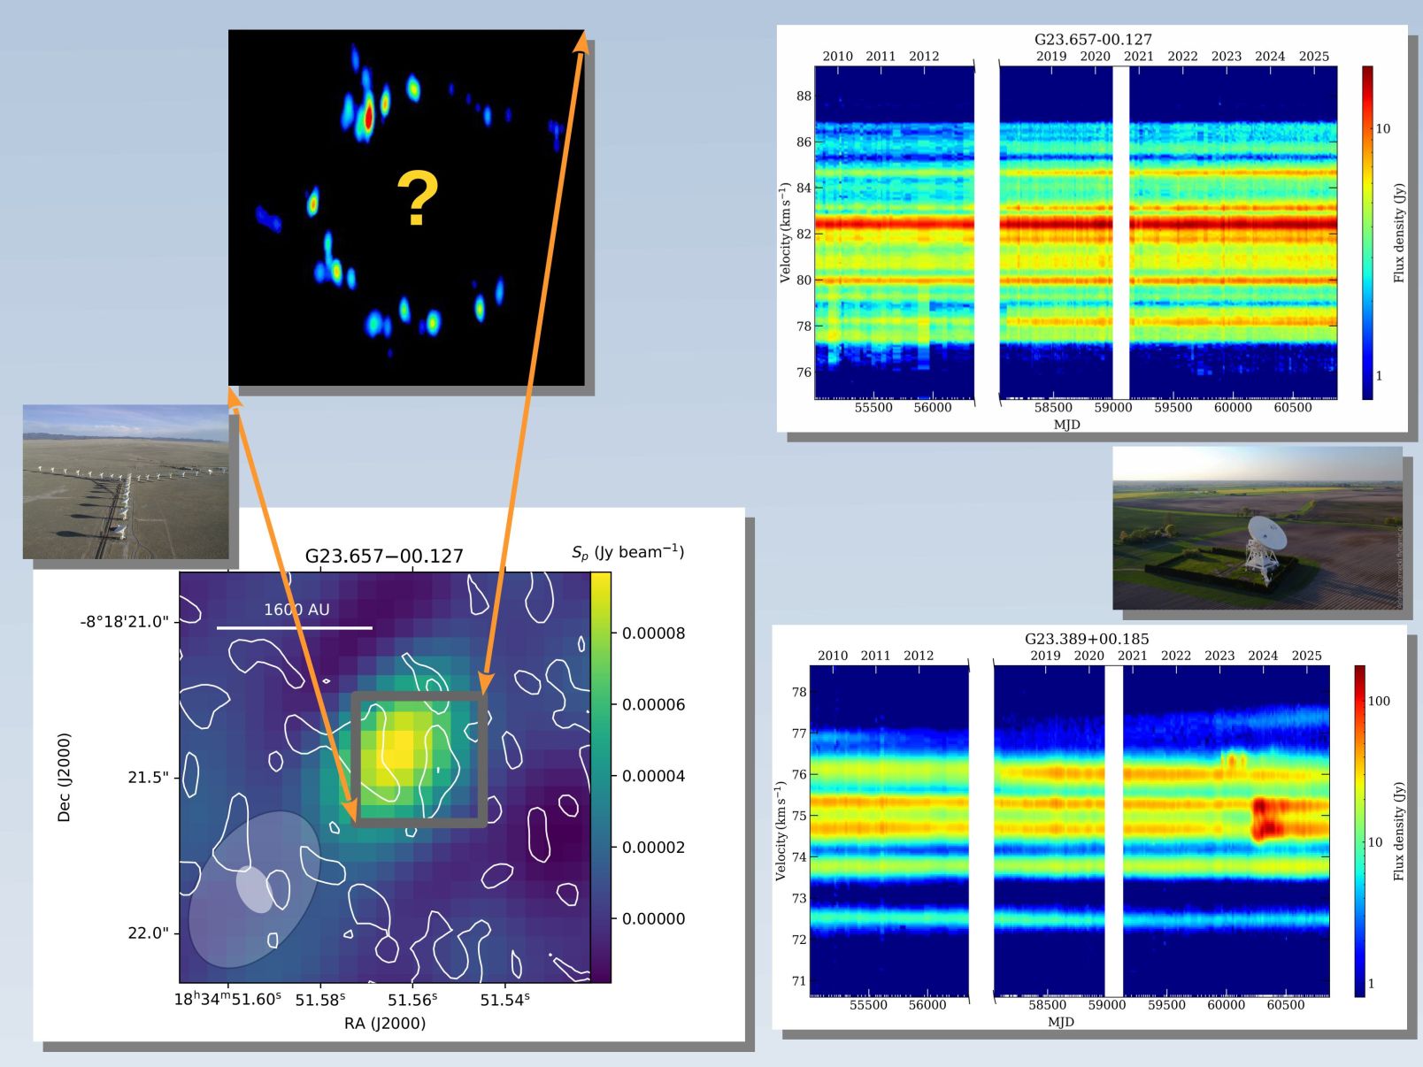Screen dimensions: 1423x1067
Task: Click the bottom-right flux density colorbar
Action: [1359, 830]
